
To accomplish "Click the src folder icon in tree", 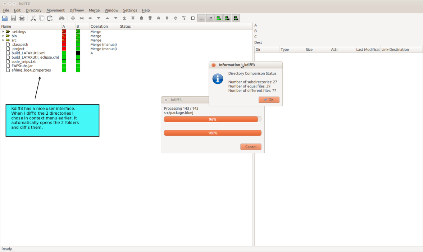I will tap(8, 40).
